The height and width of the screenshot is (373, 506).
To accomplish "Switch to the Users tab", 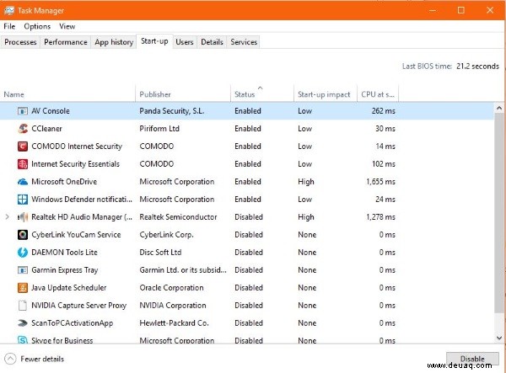I will coord(185,42).
